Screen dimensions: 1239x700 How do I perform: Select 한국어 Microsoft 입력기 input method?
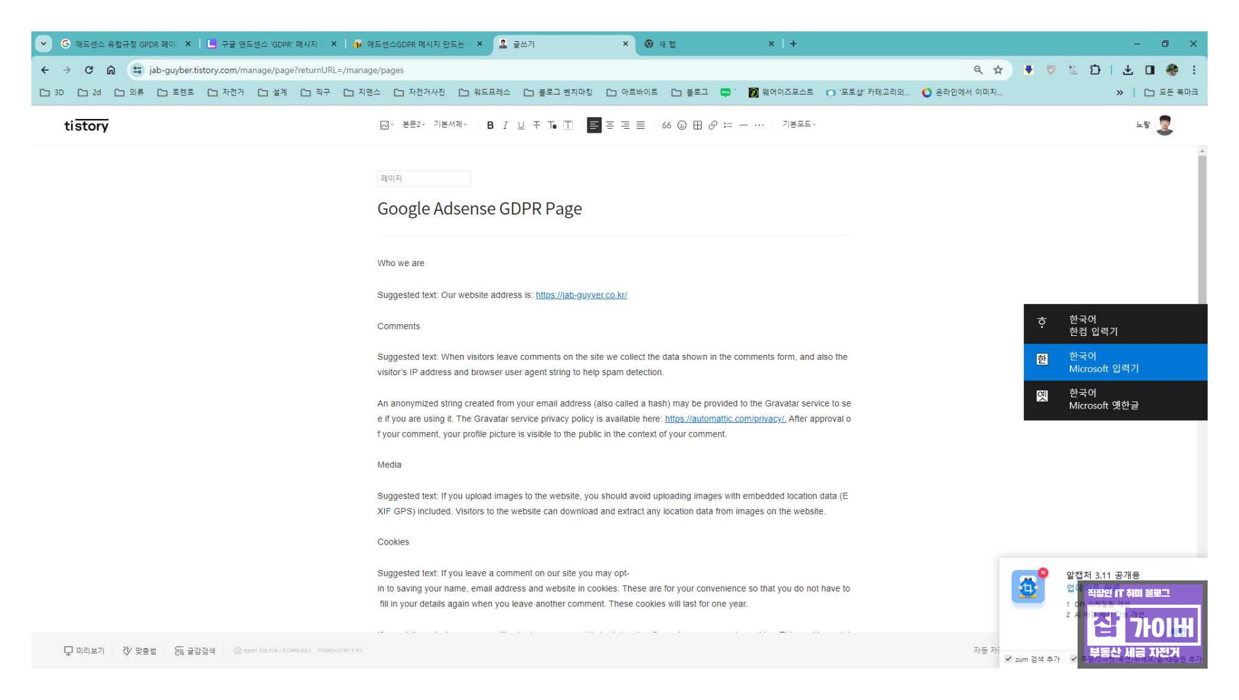1115,362
